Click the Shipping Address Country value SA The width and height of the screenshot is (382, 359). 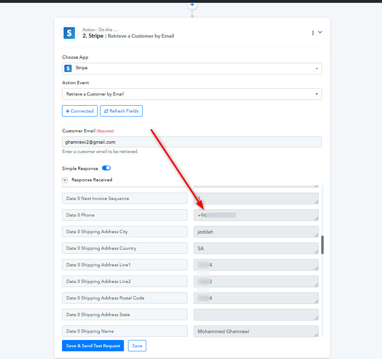[x=255, y=248]
